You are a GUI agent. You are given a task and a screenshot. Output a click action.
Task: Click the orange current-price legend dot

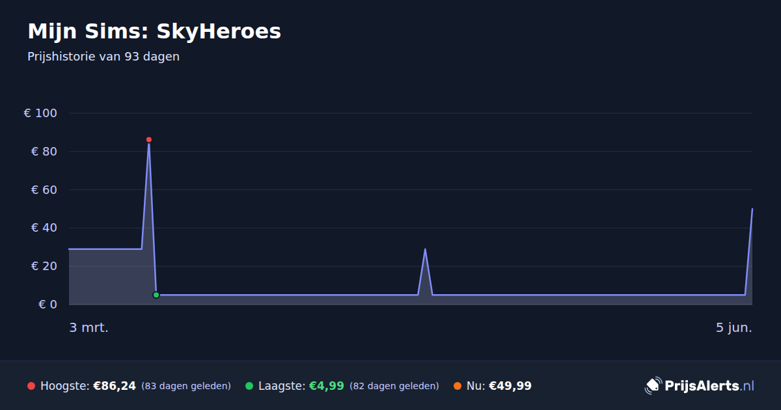[458, 386]
